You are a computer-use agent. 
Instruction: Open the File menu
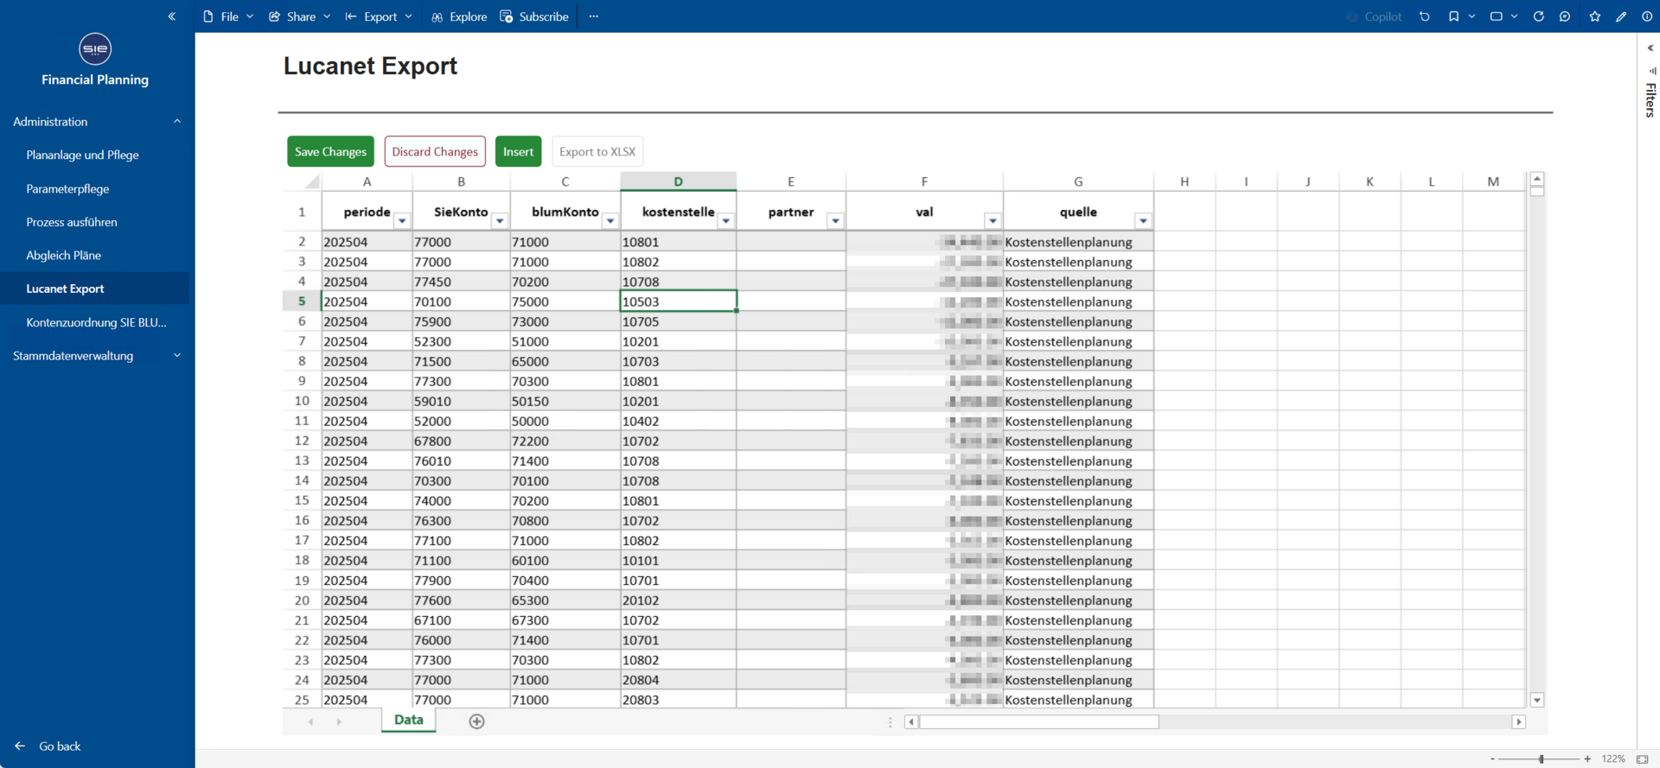[229, 16]
